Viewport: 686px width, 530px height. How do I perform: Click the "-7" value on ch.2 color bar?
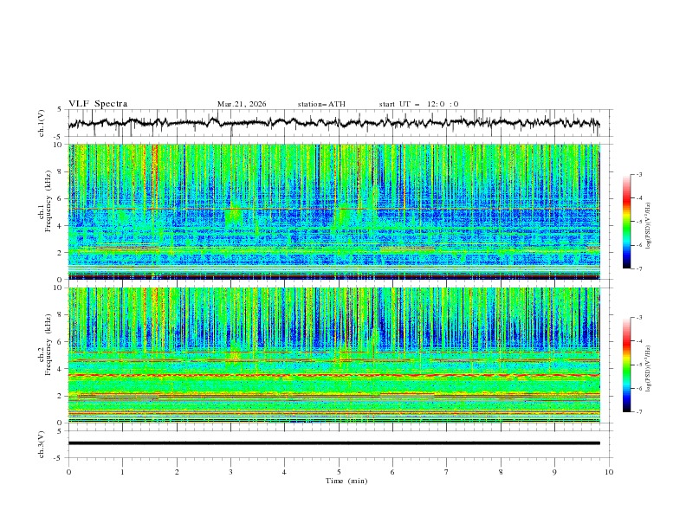(x=638, y=411)
